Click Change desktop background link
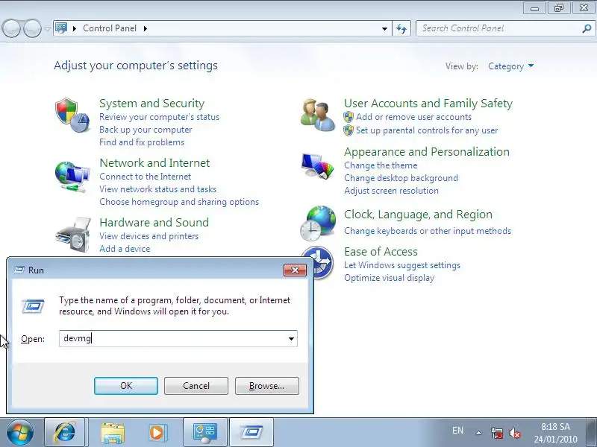This screenshot has width=597, height=447. [x=401, y=178]
